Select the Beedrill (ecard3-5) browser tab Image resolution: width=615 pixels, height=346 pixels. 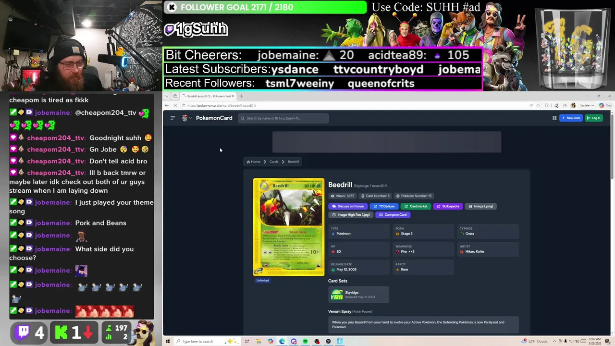pos(208,96)
